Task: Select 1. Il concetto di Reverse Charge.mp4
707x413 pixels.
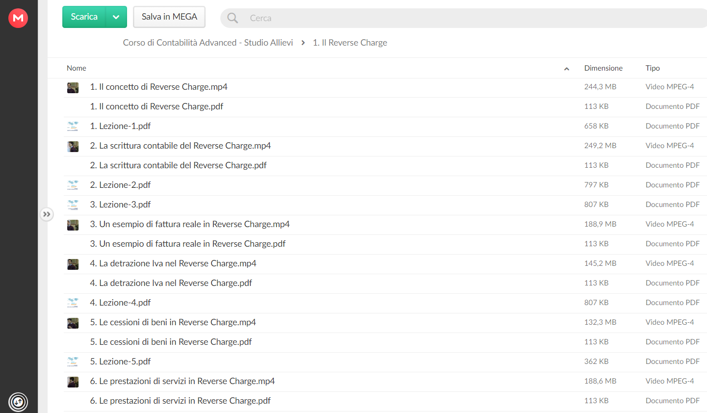Action: pyautogui.click(x=158, y=87)
